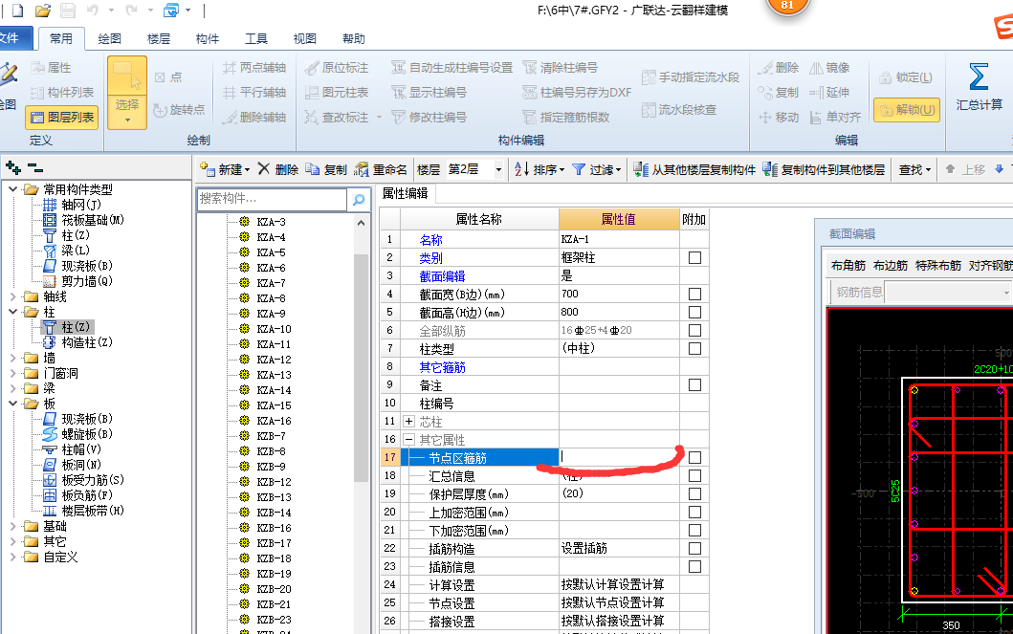Click the 节点区箍筋 value field

(x=619, y=457)
